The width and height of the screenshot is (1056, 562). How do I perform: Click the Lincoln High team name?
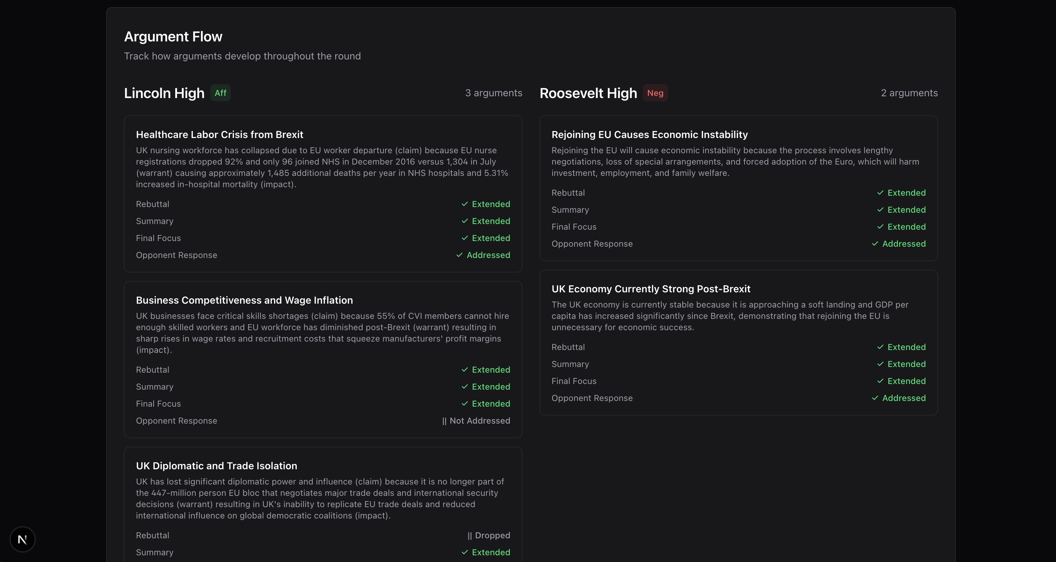[164, 93]
